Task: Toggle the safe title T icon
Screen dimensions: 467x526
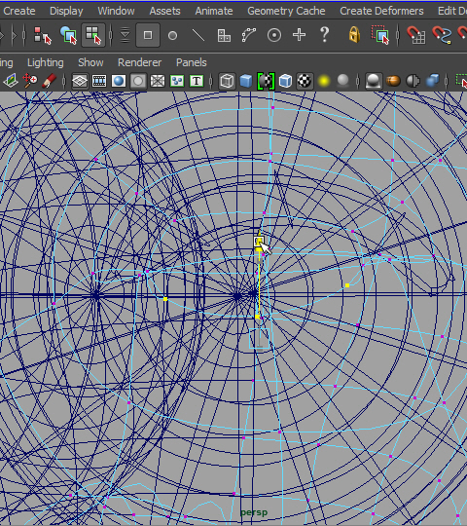Action: [197, 81]
